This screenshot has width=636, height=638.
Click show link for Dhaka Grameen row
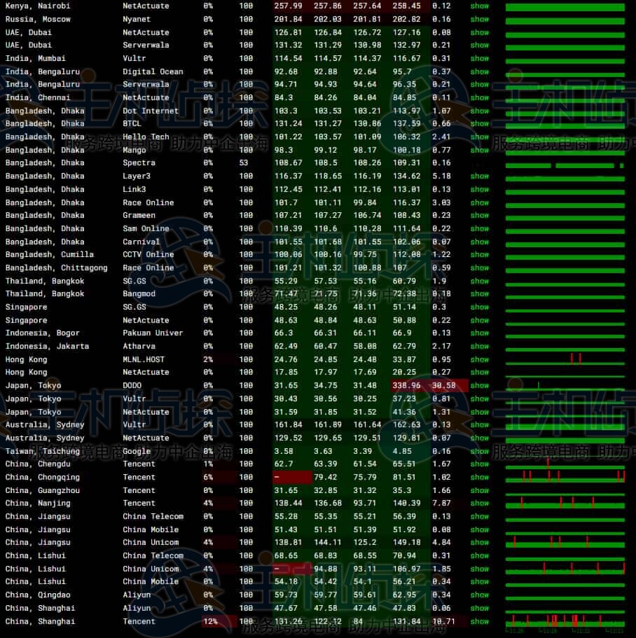(479, 215)
